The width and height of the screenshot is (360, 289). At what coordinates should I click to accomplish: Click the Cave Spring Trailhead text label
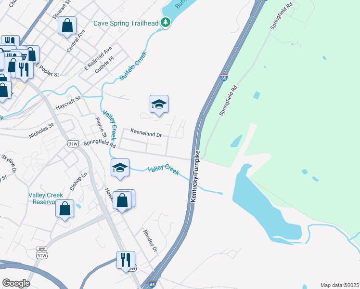(126, 23)
